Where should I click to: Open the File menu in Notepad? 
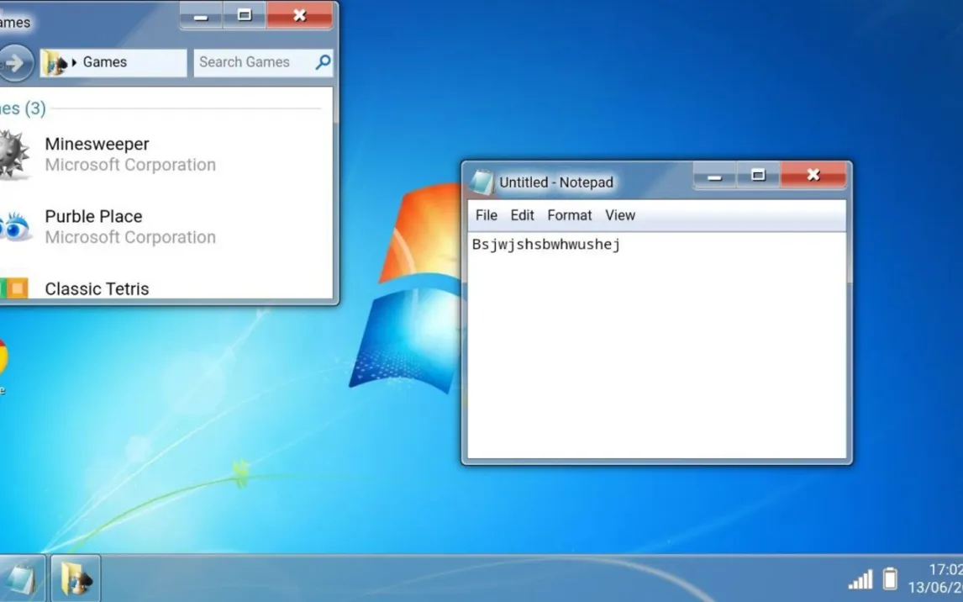tap(486, 215)
